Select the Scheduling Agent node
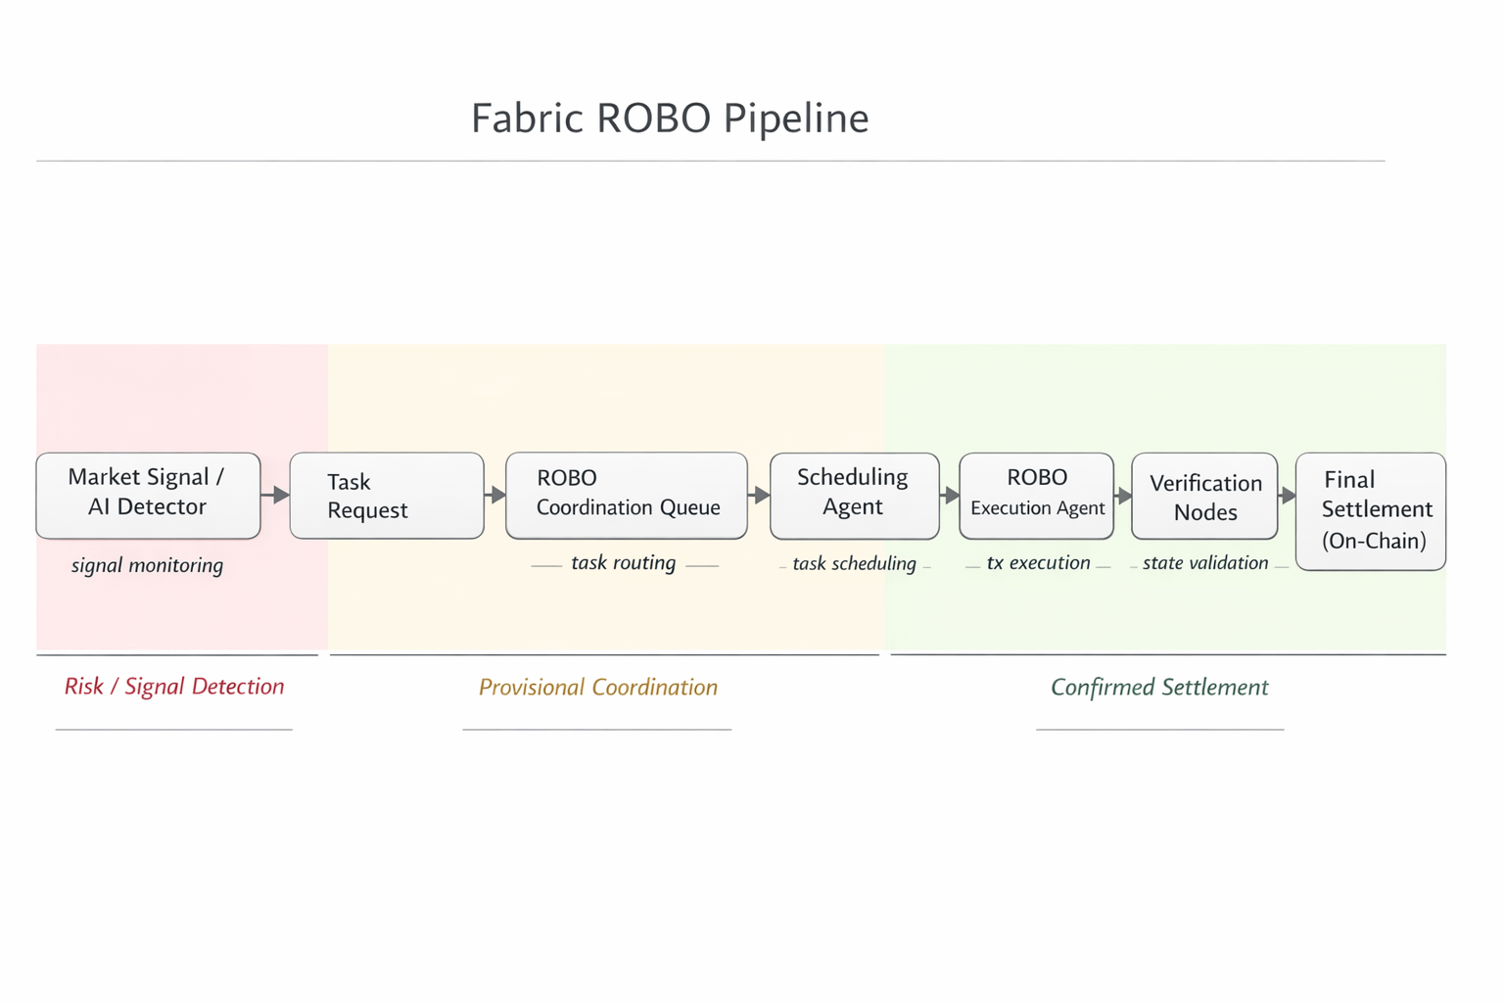 [854, 496]
